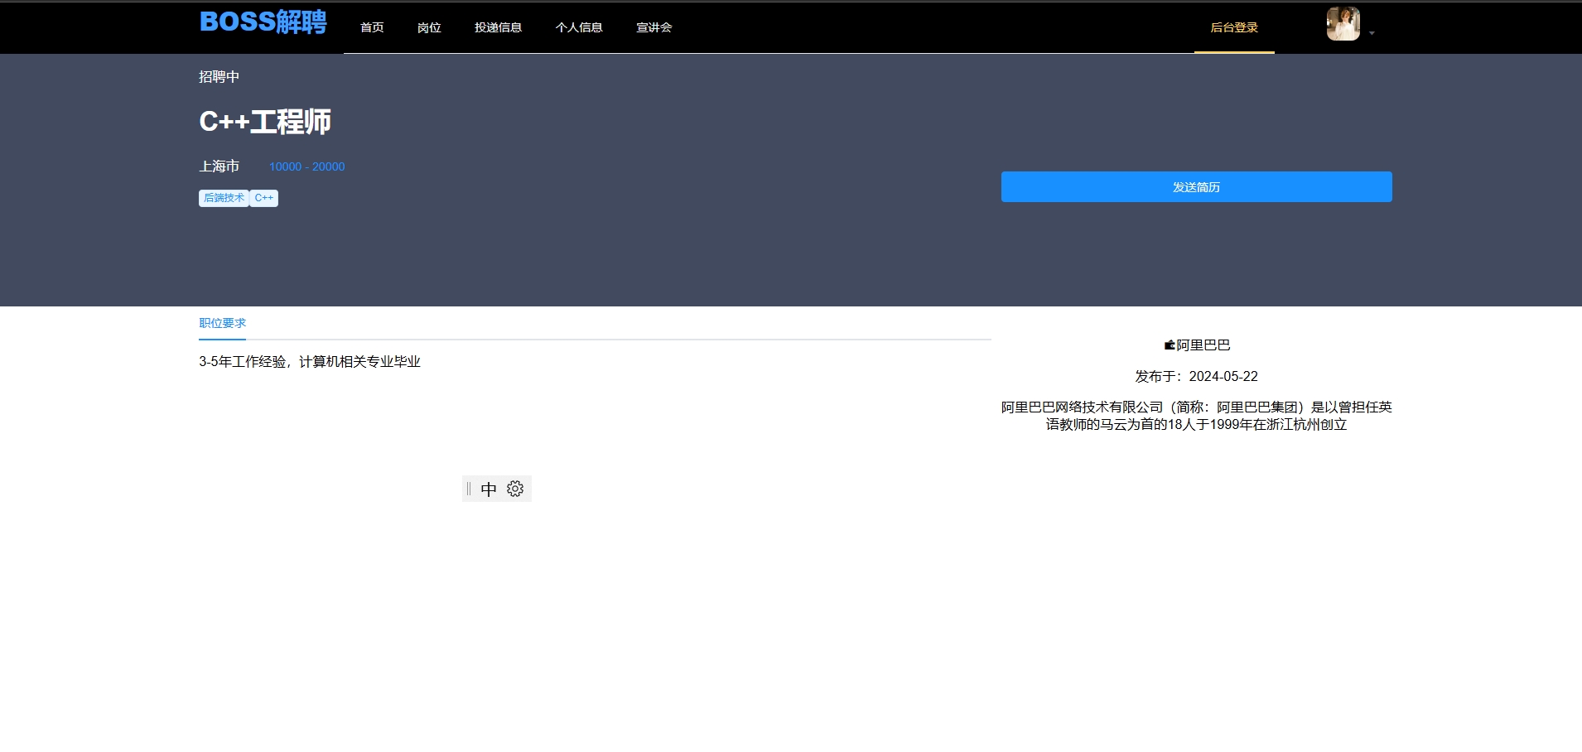Viewport: 1582px width, 752px height.
Task: Expand the avatar dropdown arrow
Action: click(1372, 33)
